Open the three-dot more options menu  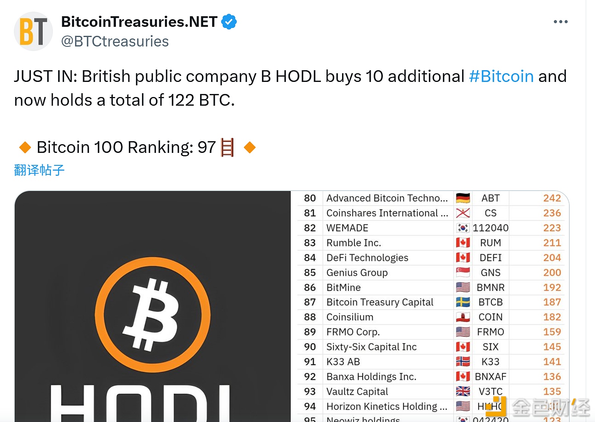point(560,22)
